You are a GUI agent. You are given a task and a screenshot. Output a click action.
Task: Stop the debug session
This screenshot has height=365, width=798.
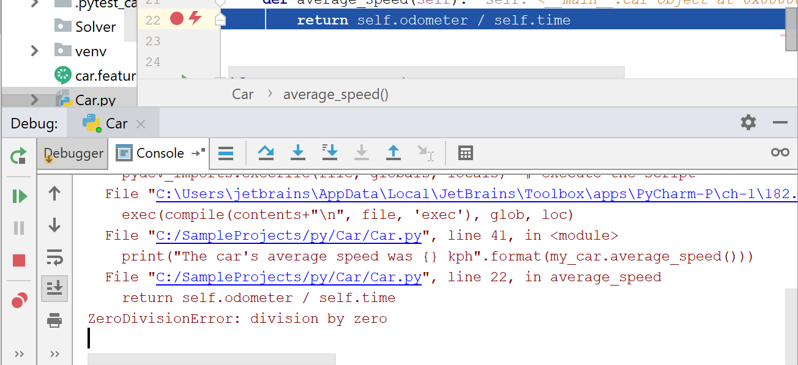(x=19, y=261)
